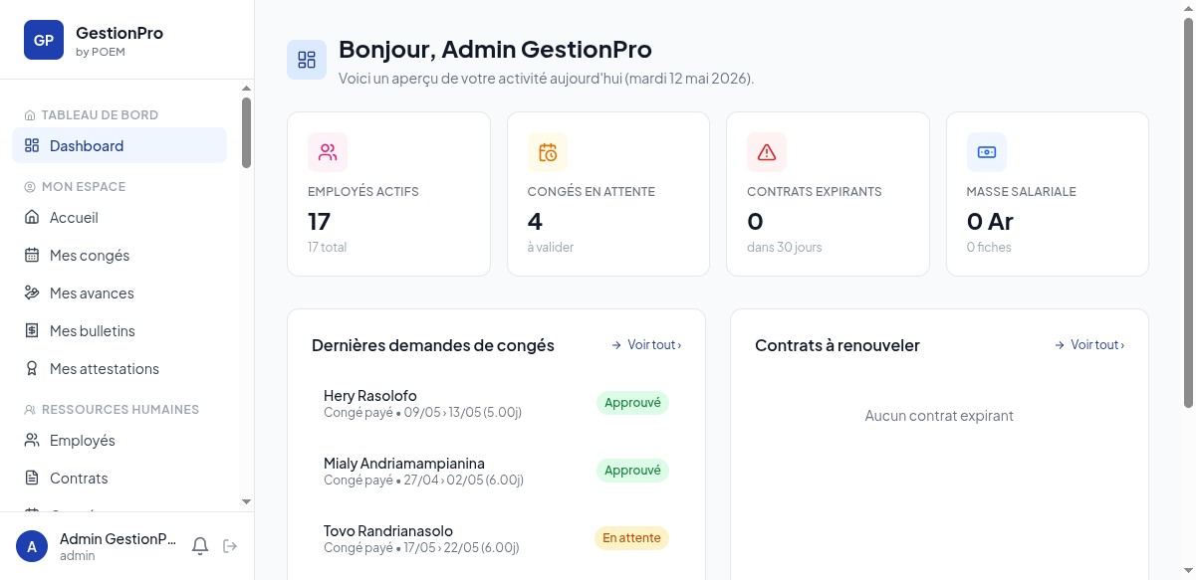Click main page scrollbar up arrow
Image resolution: width=1196 pixels, height=580 pixels.
(1188, 8)
